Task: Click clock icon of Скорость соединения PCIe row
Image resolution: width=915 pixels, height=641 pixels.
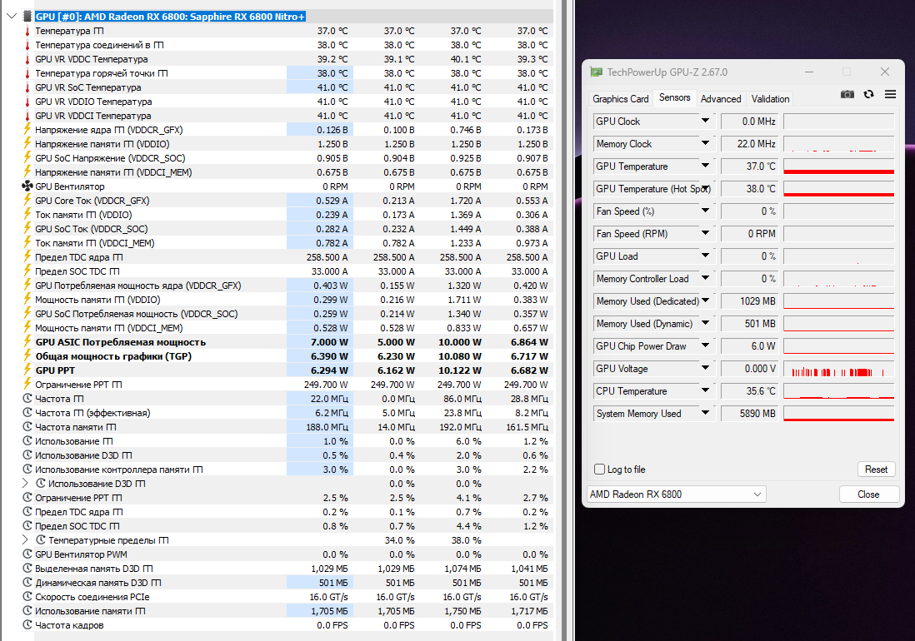Action: coord(27,597)
